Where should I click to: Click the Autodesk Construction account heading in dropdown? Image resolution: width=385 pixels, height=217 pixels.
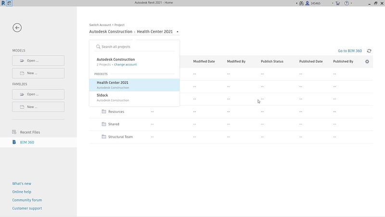coord(115,59)
